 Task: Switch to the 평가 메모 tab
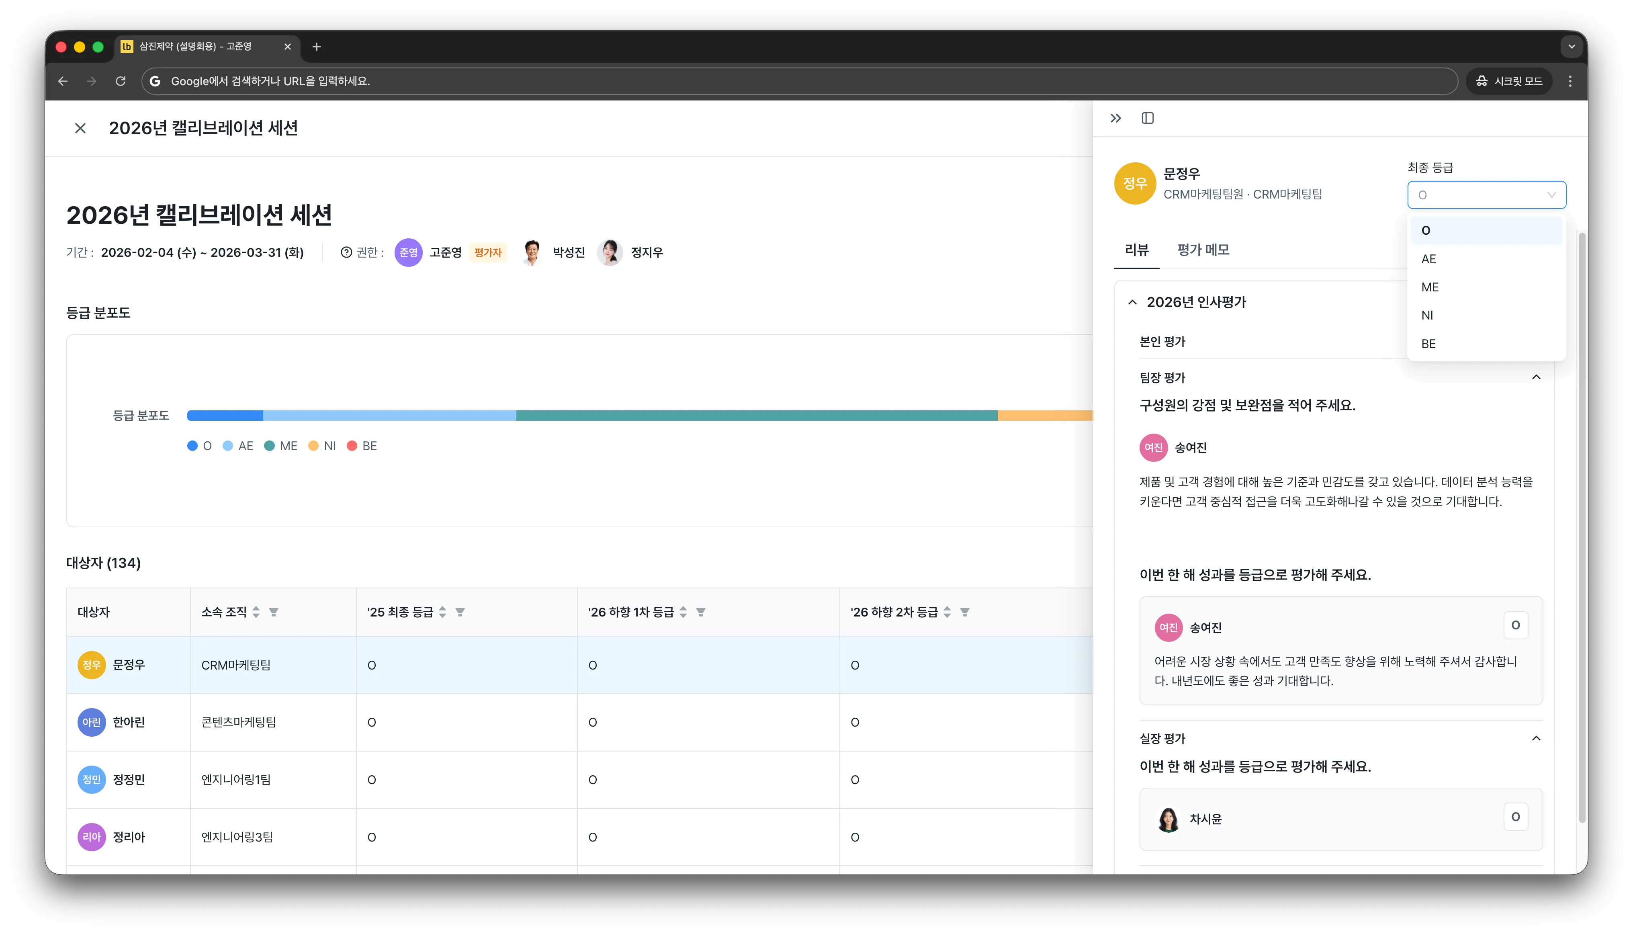1203,250
